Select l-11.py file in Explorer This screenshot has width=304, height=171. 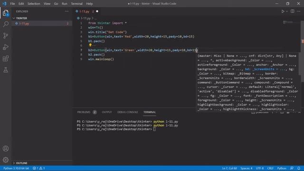pyautogui.click(x=42, y=23)
